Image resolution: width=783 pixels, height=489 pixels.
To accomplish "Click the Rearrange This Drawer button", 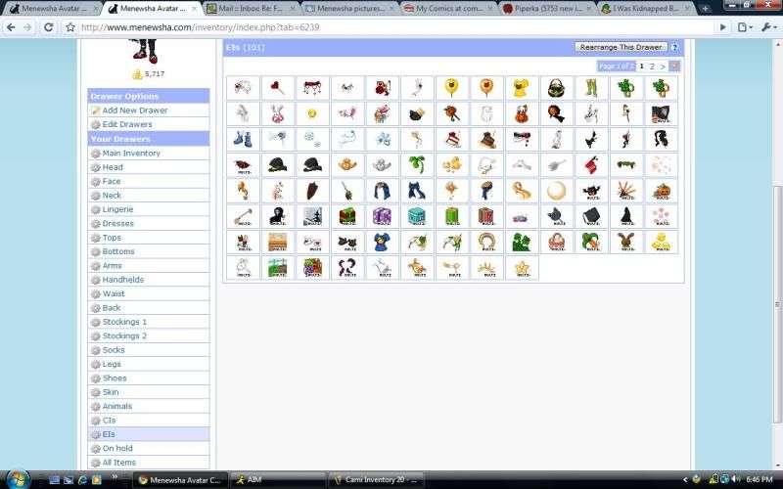I will pos(622,47).
